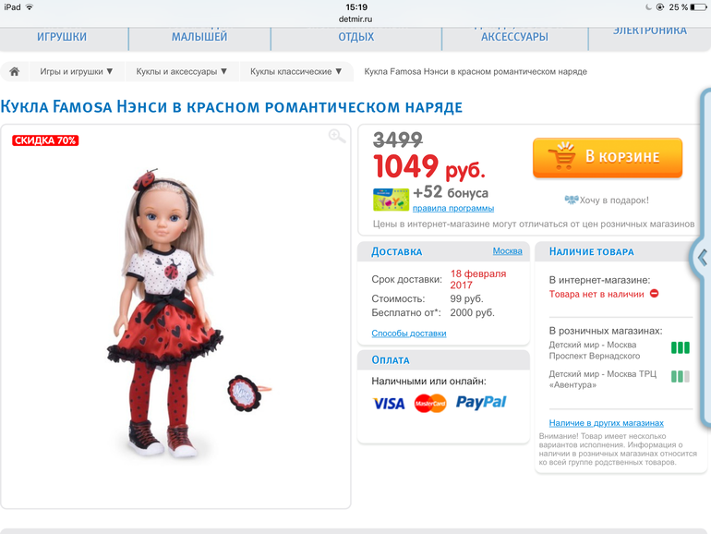The height and width of the screenshot is (534, 711).
Task: Open Наличие в других магазинах link
Action: click(x=607, y=423)
